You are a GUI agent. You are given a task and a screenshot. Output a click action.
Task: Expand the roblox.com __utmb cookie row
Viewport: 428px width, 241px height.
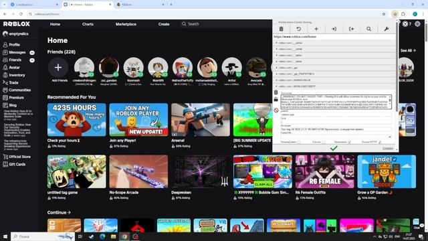point(334,49)
